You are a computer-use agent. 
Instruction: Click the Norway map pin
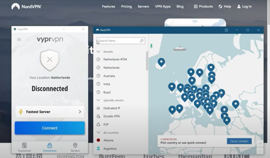tap(191, 72)
